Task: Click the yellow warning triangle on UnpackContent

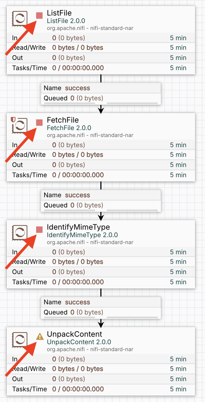Action: [x=40, y=336]
